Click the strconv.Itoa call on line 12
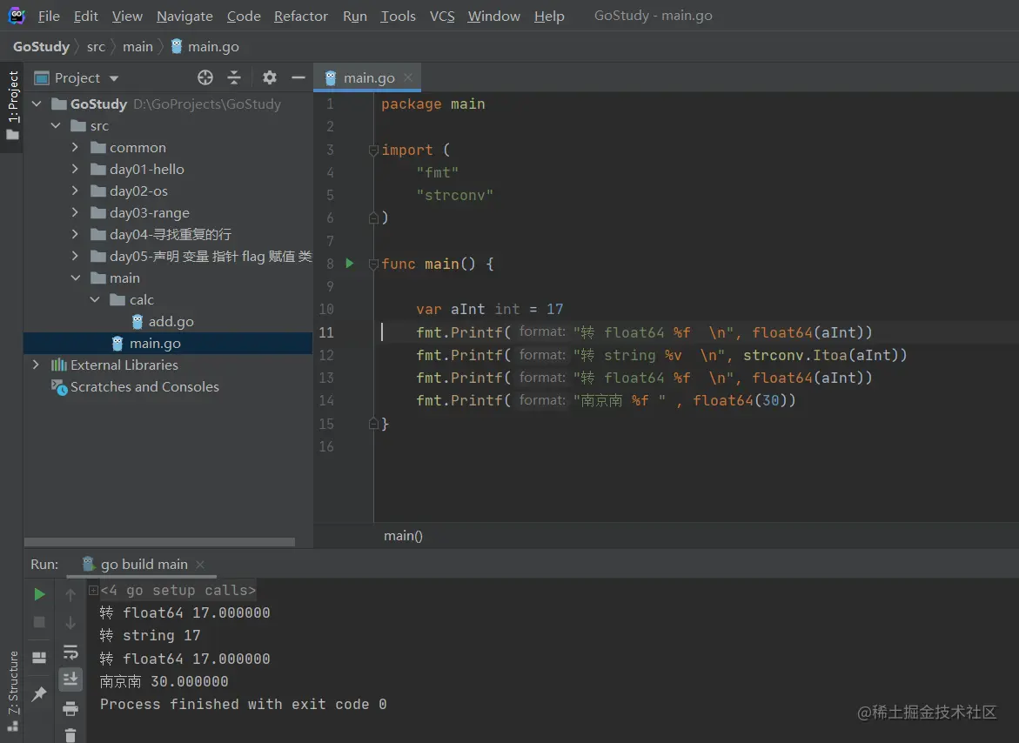 point(825,355)
